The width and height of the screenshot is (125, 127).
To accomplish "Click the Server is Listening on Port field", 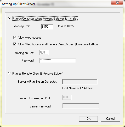I will 67,97.
